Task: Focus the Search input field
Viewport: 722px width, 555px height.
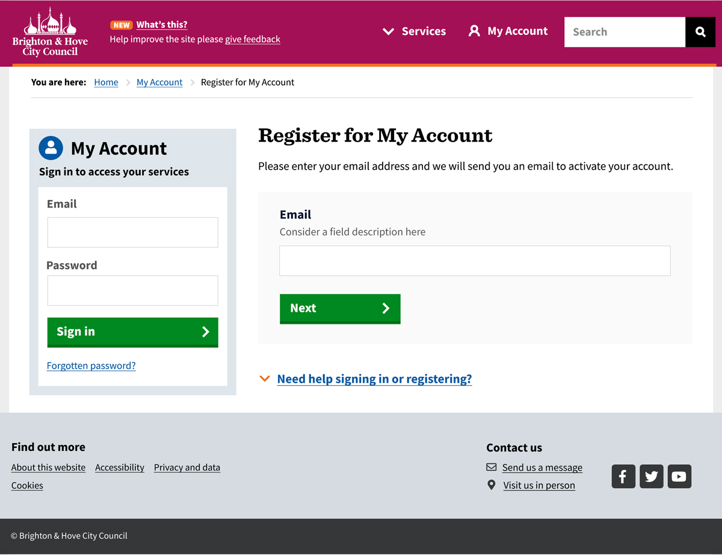Action: [x=624, y=32]
